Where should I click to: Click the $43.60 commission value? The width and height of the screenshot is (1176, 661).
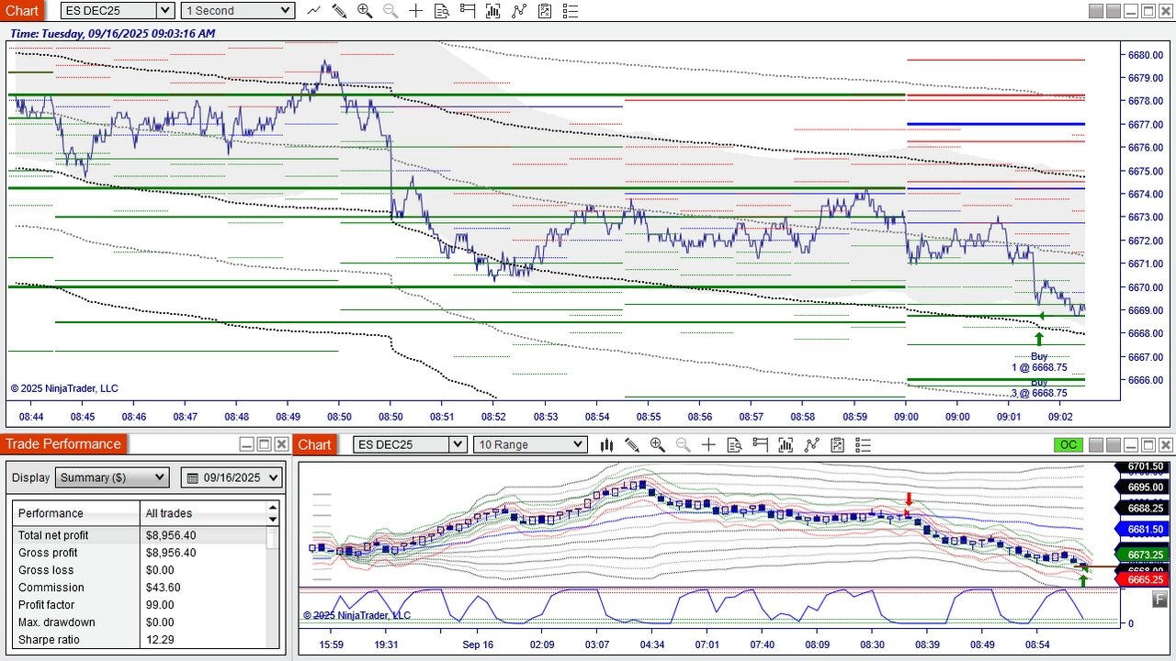[164, 588]
